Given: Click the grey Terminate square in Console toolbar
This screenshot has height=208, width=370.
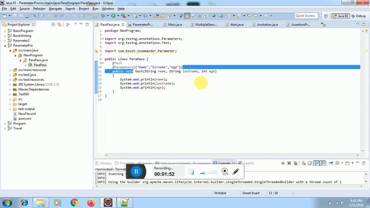Looking at the screenshot, I should (283, 163).
